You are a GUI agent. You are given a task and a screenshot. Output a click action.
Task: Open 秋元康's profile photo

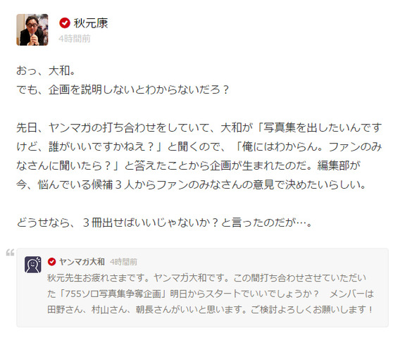click(32, 30)
